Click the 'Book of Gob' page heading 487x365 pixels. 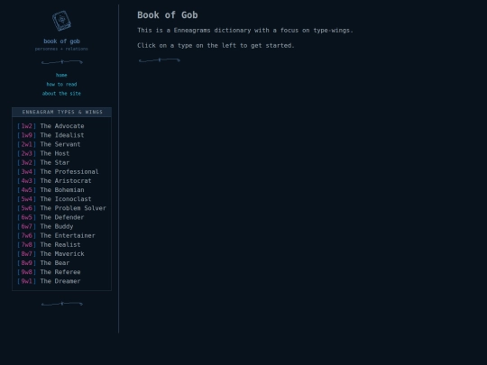coord(168,15)
